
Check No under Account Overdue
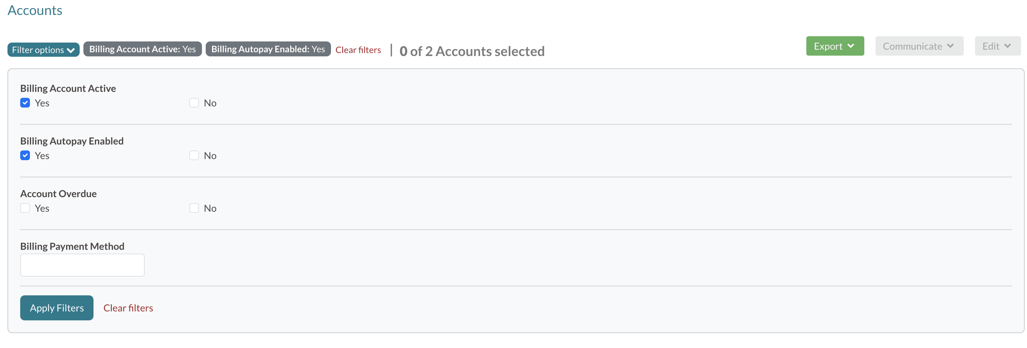194,208
